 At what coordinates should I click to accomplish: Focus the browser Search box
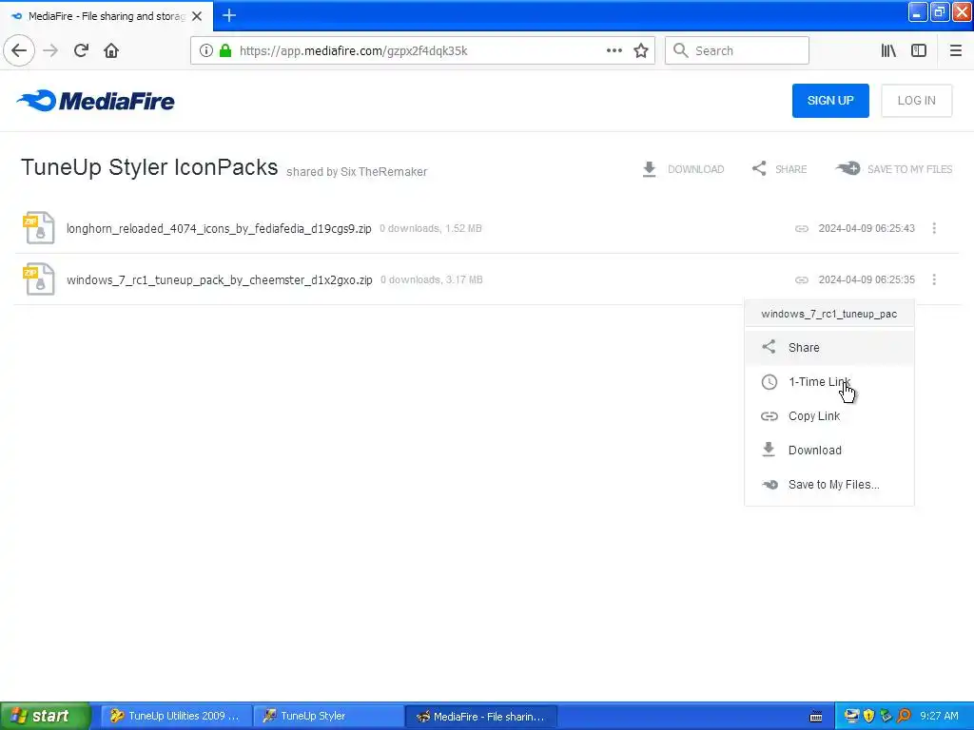tap(737, 50)
